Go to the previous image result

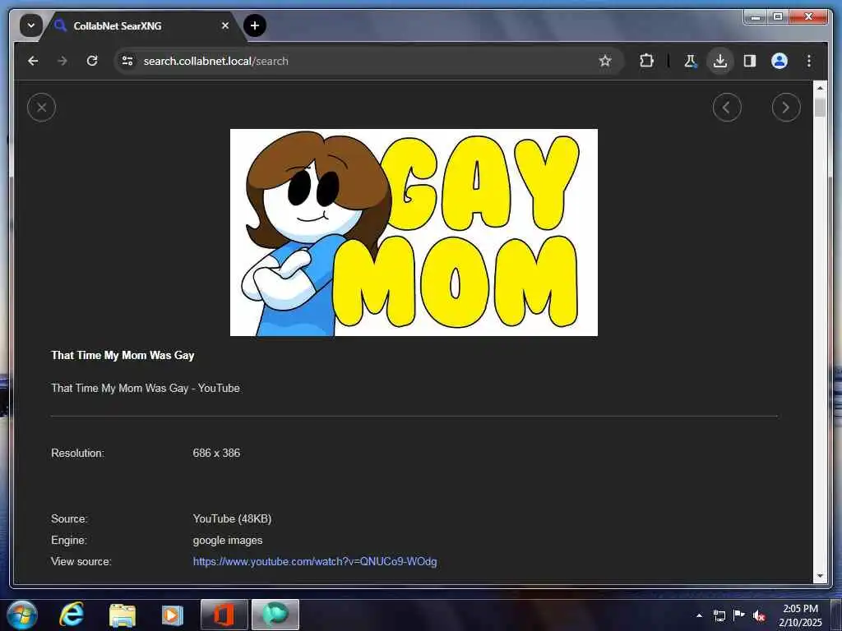727,108
